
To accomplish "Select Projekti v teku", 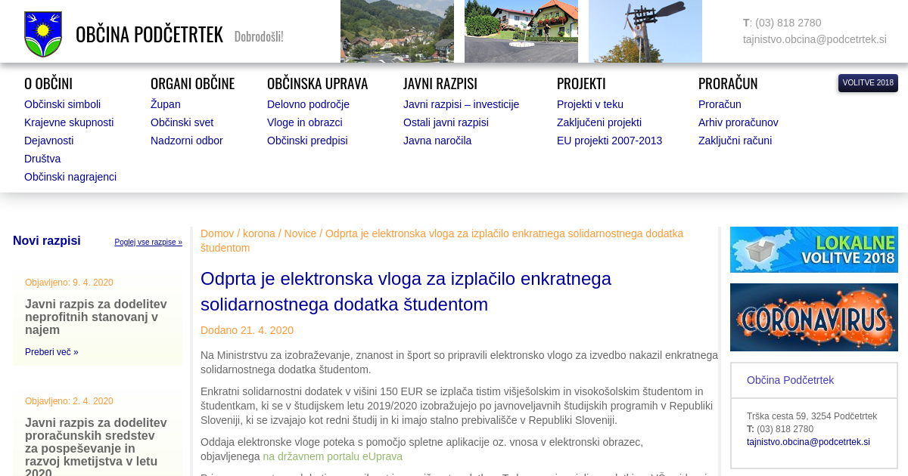I will tap(589, 104).
